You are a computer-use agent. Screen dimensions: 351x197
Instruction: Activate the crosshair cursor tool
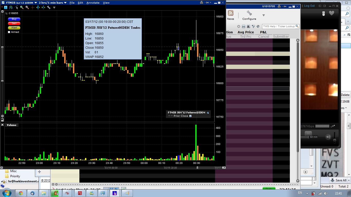pos(33,7)
